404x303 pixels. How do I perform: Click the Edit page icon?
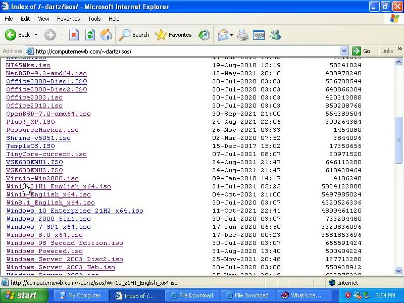(x=259, y=35)
